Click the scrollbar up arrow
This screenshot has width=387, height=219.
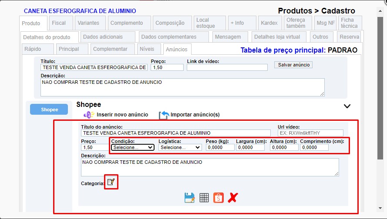tap(380, 11)
